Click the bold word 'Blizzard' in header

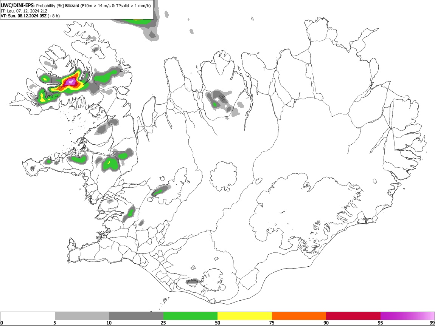coord(72,6)
